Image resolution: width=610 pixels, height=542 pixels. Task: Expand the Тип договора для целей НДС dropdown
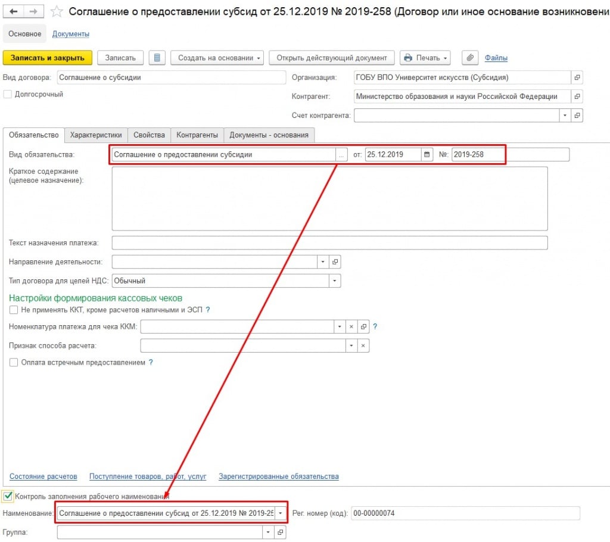(334, 281)
